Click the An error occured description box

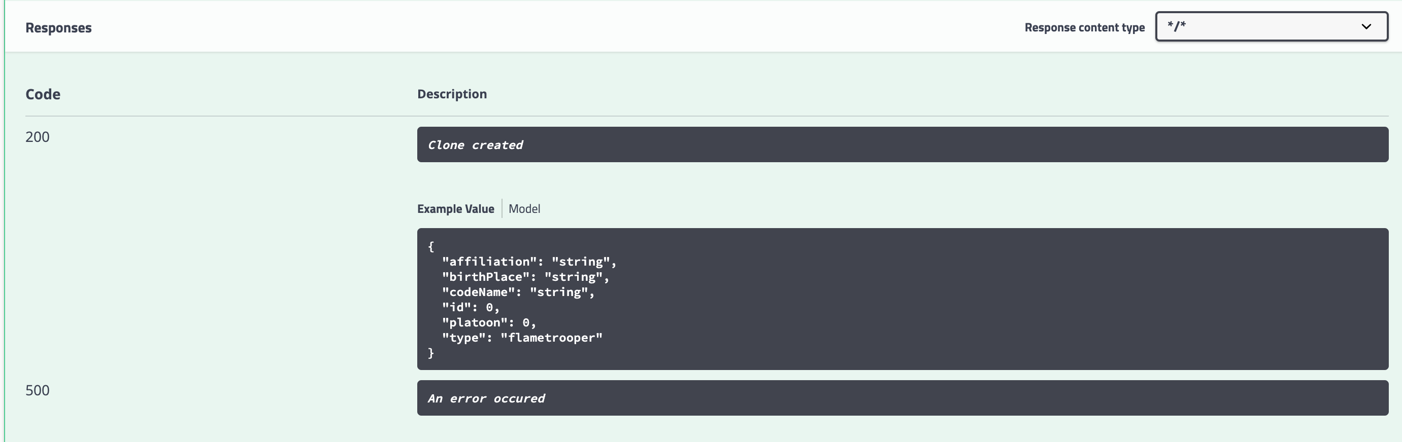coord(903,398)
